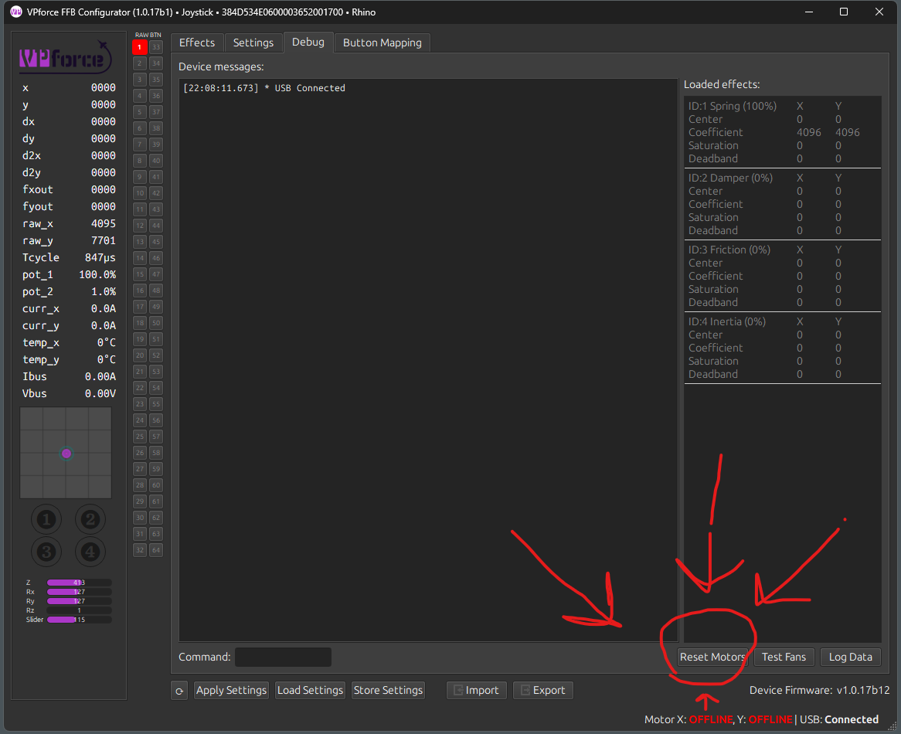Click the 'ID:3 Friction (0%)' effect header
This screenshot has height=734, width=901.
tap(729, 250)
